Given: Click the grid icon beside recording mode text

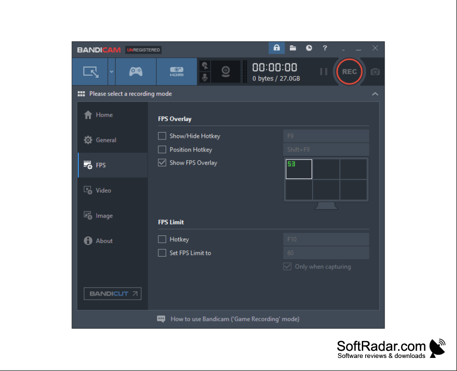Looking at the screenshot, I should [x=81, y=94].
